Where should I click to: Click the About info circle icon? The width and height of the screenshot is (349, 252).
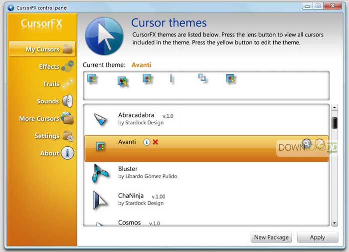pos(67,153)
